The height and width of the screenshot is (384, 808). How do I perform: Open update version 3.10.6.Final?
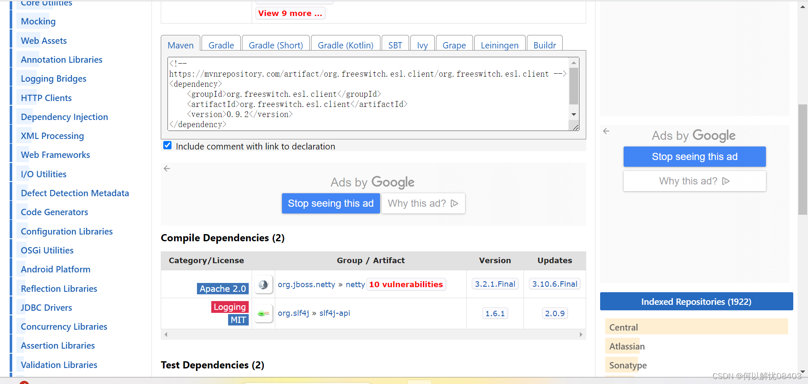(555, 284)
